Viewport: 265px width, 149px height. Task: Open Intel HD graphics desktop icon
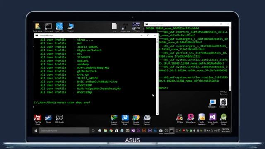pos(60,27)
